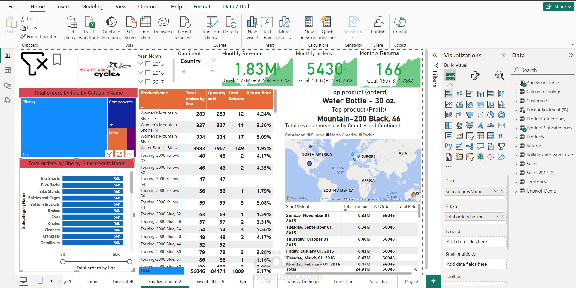Click the Cut button
Image resolution: width=576 pixels, height=288 pixels.
pos(27,19)
